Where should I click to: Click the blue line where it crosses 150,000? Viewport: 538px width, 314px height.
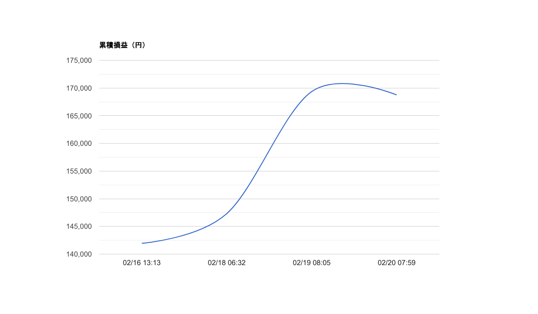point(241,199)
